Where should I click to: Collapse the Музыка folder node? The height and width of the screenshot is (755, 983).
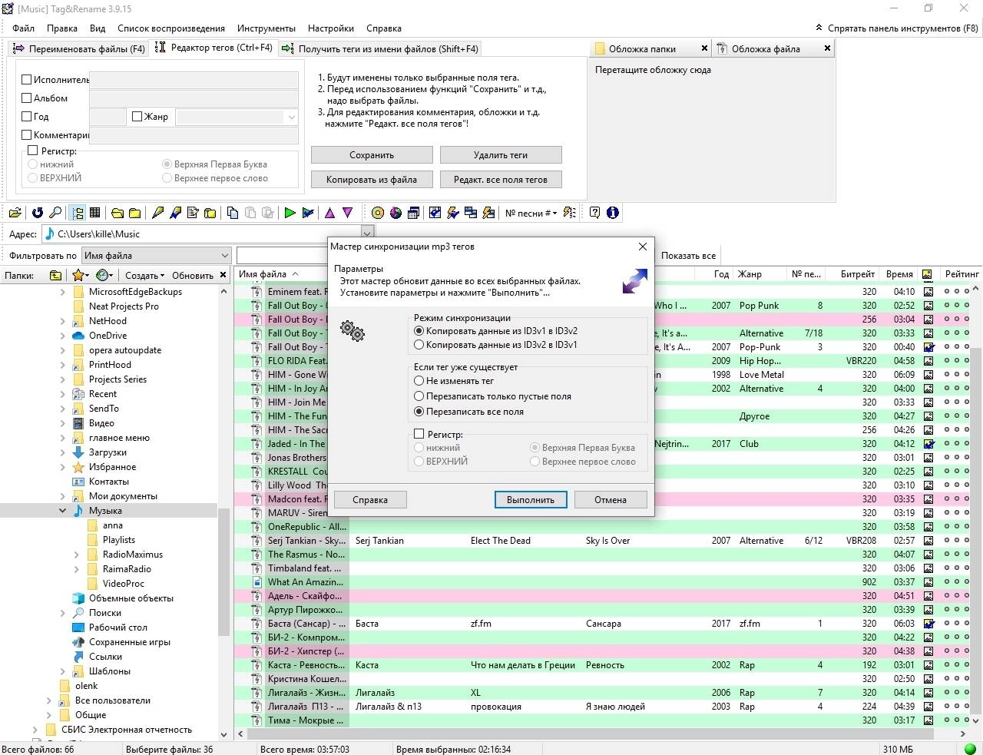click(x=63, y=511)
